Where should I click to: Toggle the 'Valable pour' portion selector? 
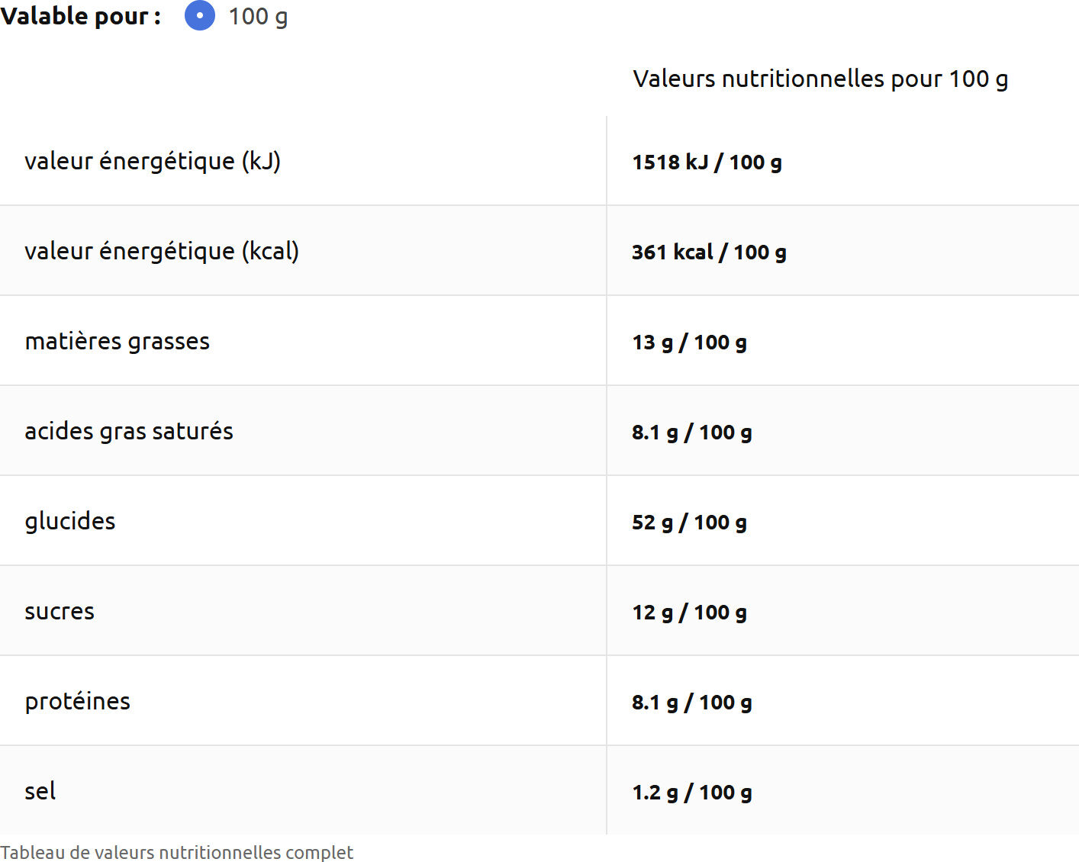pyautogui.click(x=199, y=16)
